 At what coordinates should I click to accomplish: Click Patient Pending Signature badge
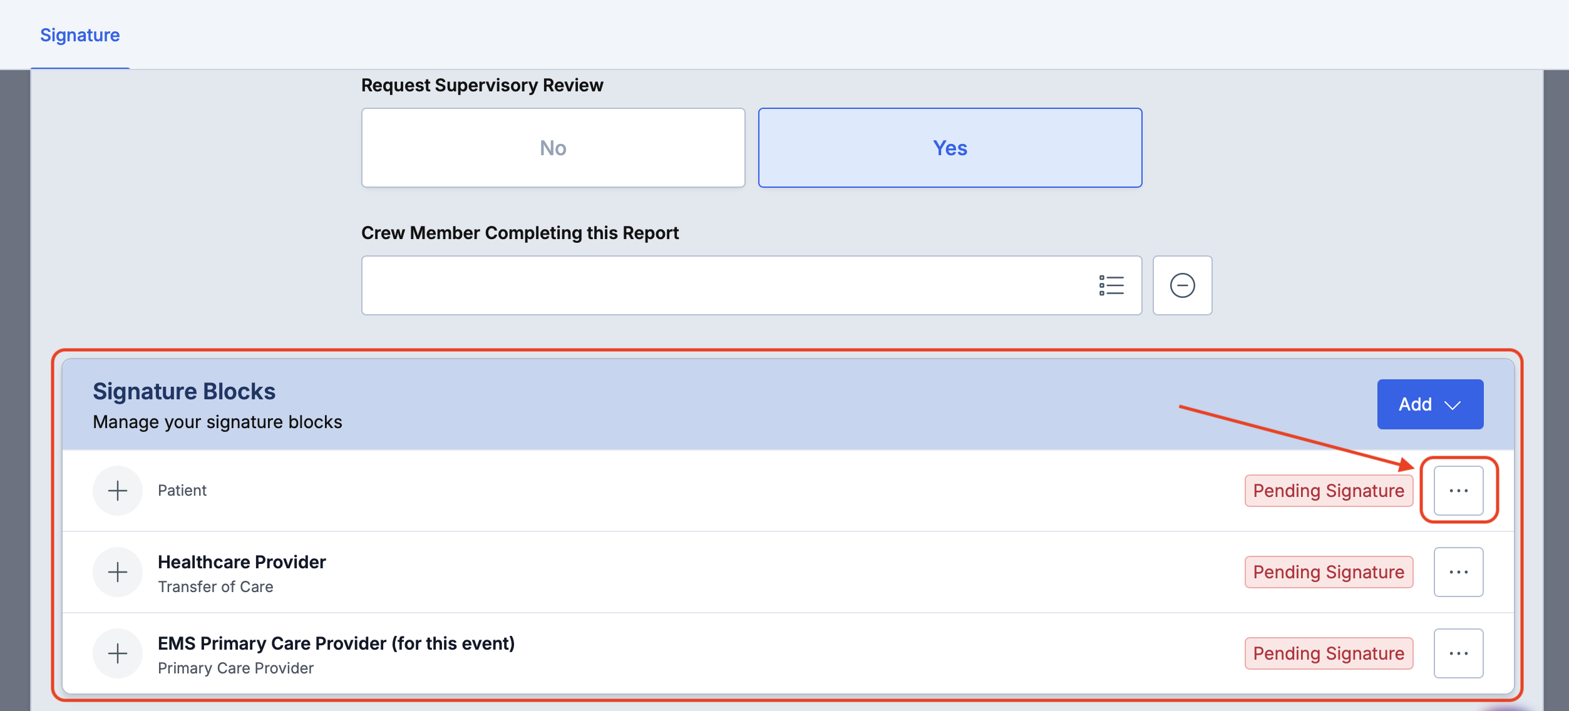tap(1328, 491)
